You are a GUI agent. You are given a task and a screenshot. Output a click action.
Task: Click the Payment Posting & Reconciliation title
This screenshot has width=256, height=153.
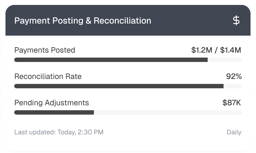coord(83,21)
